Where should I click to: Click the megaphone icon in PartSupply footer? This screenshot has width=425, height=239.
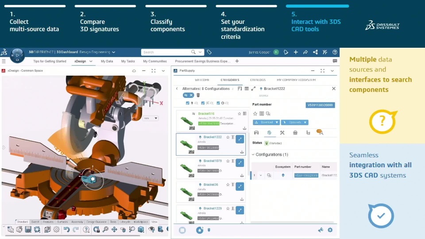click(321, 230)
